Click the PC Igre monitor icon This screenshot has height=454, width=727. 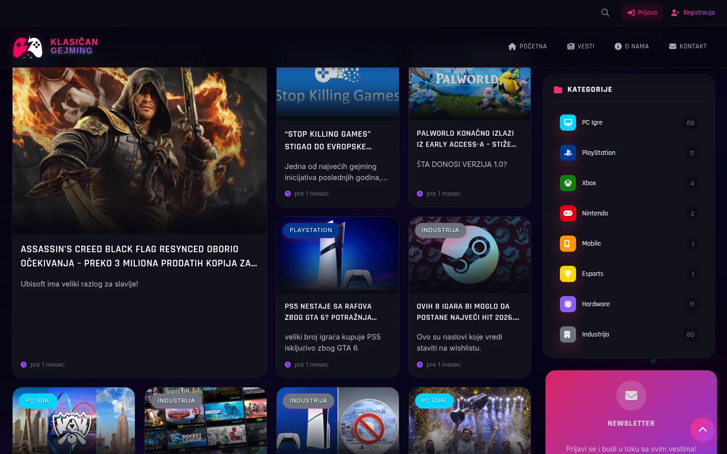568,123
